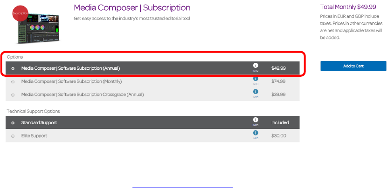Enable the Elite Support radio option
This screenshot has height=188, width=388.
[x=13, y=136]
